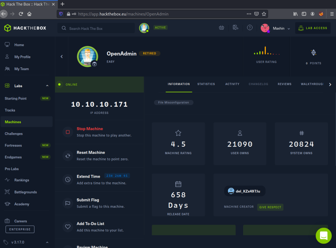Toggle Firefox sidebar view icon
The image size is (336, 248).
[304, 14]
